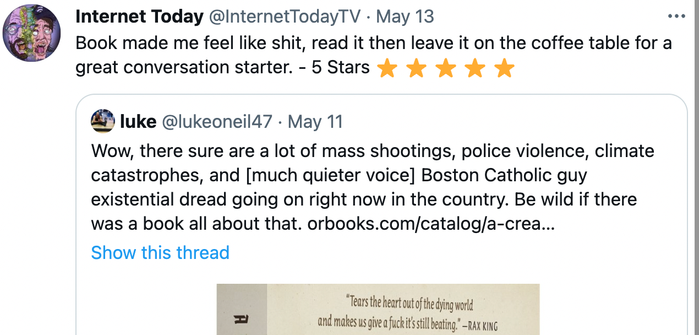Click the second gold star emoji
Viewport: 699px width, 335px height.
pos(417,69)
